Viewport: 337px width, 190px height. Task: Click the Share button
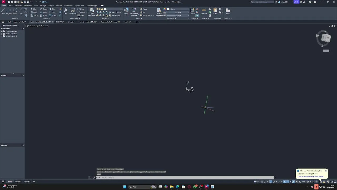[45, 2]
